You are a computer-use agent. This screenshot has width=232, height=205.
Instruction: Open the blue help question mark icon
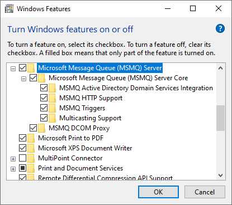[220, 28]
